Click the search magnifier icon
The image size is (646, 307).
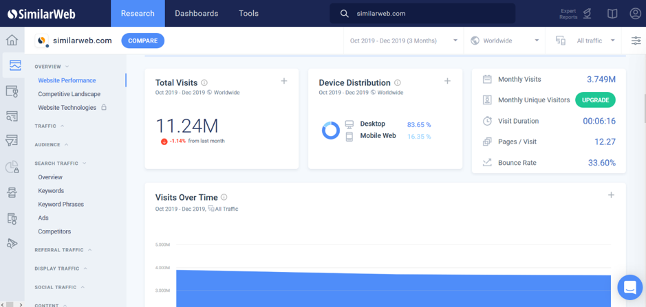click(345, 14)
